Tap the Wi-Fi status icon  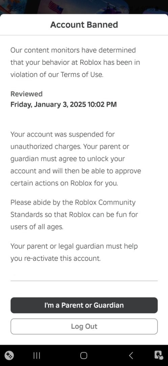123,9
